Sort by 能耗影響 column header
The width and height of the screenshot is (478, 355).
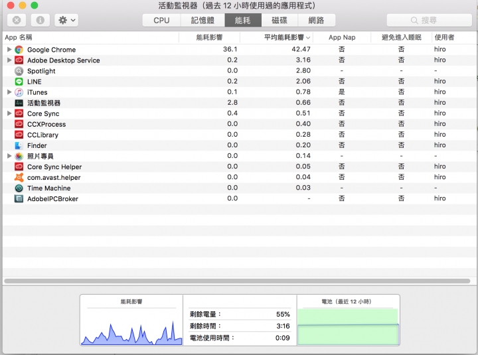tap(209, 37)
